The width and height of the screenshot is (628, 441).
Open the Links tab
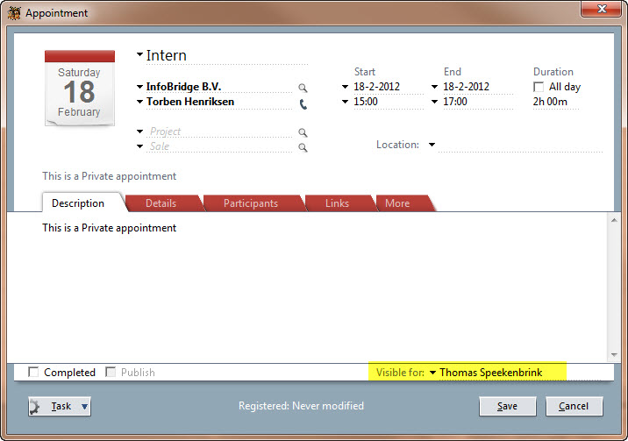coord(337,203)
